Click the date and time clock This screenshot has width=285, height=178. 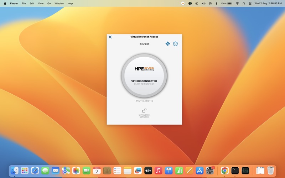click(x=268, y=3)
